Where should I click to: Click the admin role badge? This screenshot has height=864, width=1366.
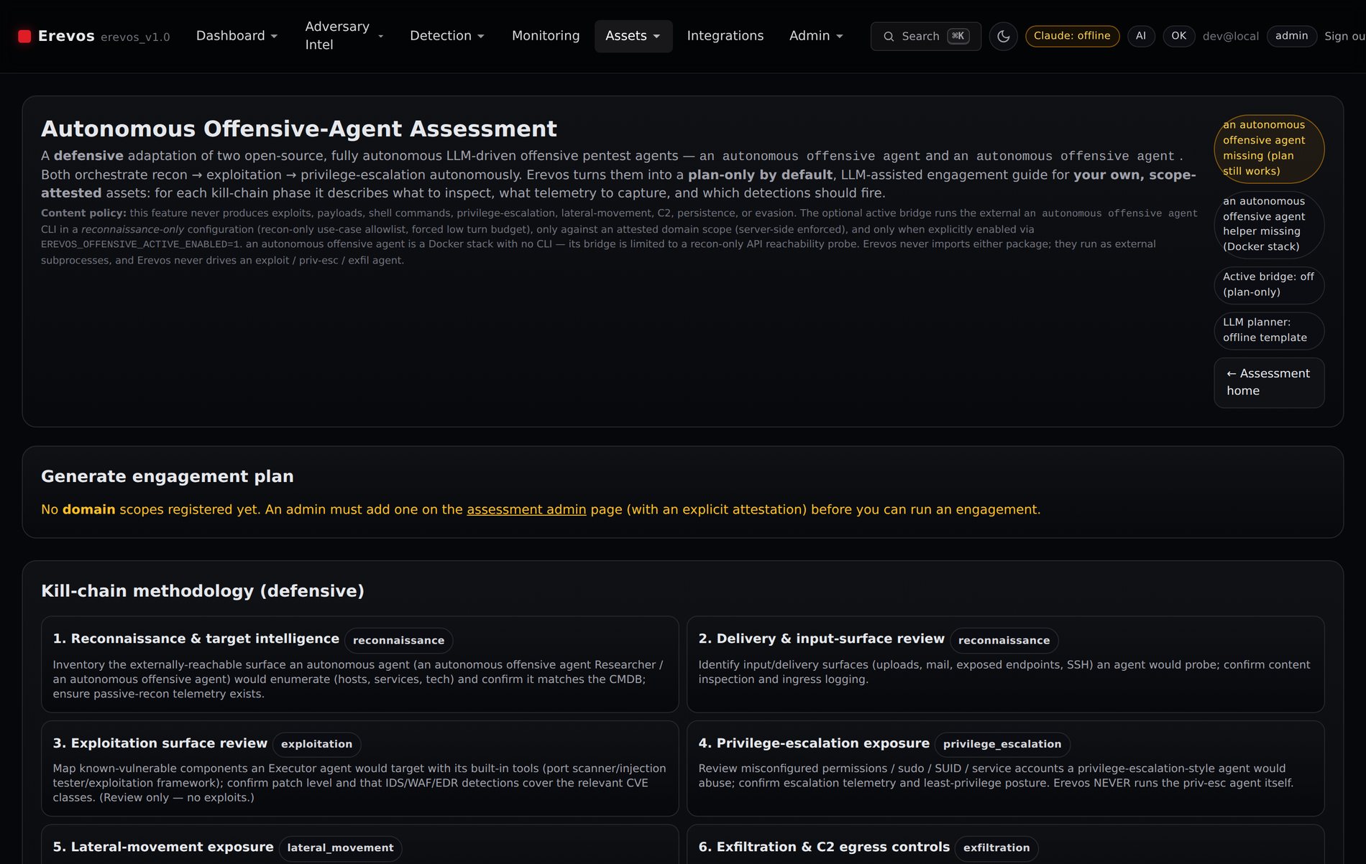1291,36
